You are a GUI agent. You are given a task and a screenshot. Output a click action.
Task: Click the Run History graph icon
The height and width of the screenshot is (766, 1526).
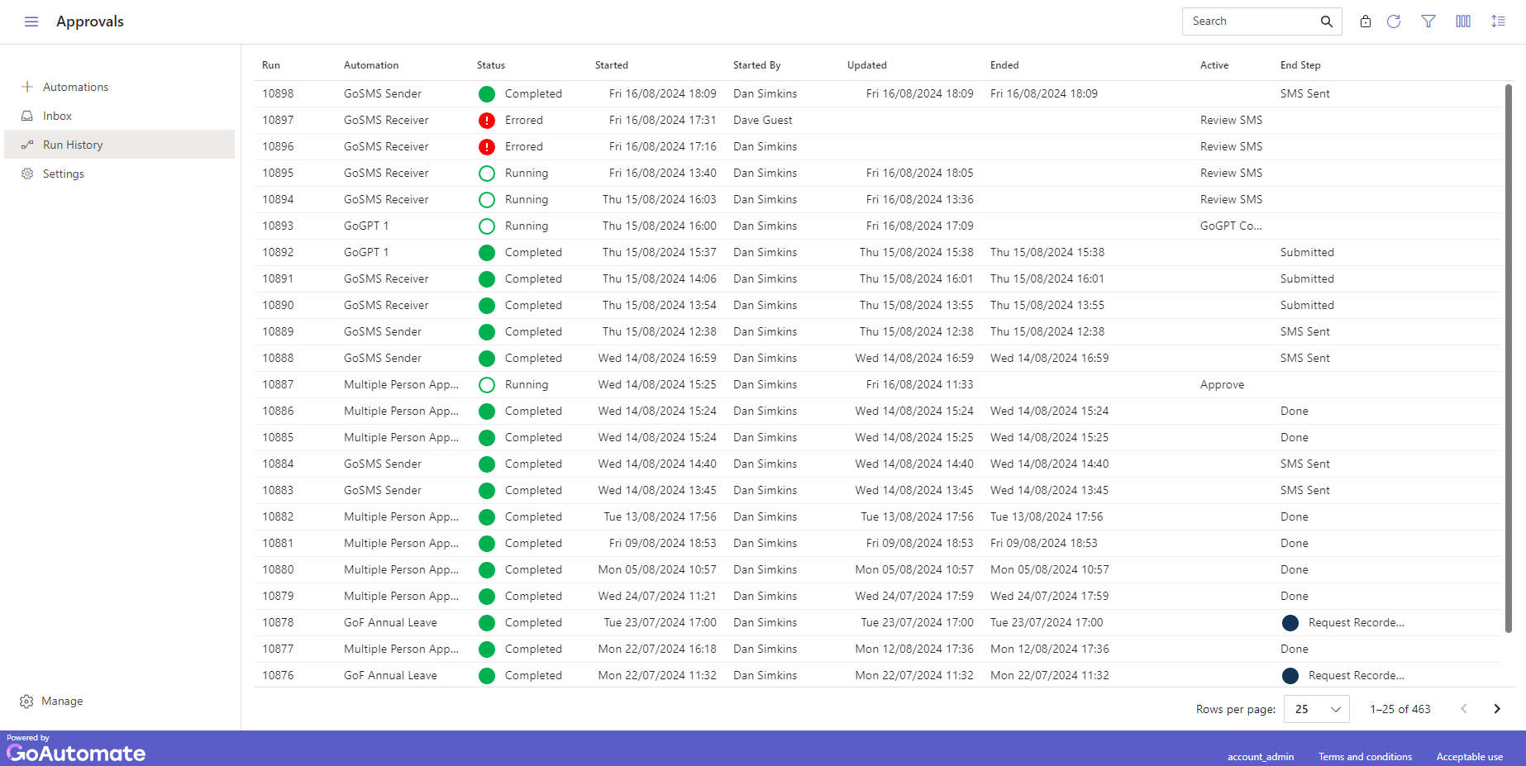pyautogui.click(x=27, y=145)
